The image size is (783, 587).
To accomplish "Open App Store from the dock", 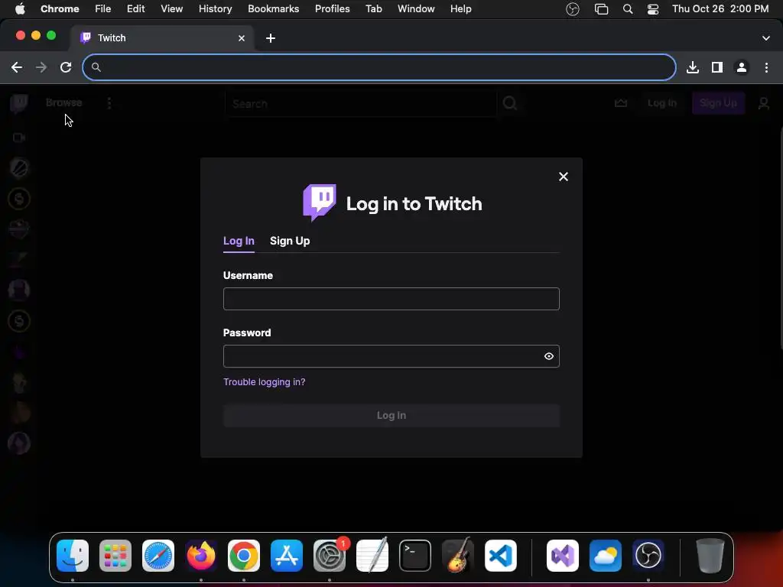I will point(287,556).
